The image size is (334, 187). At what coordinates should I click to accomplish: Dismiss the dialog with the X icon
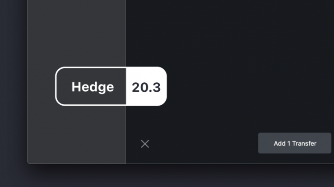[145, 144]
